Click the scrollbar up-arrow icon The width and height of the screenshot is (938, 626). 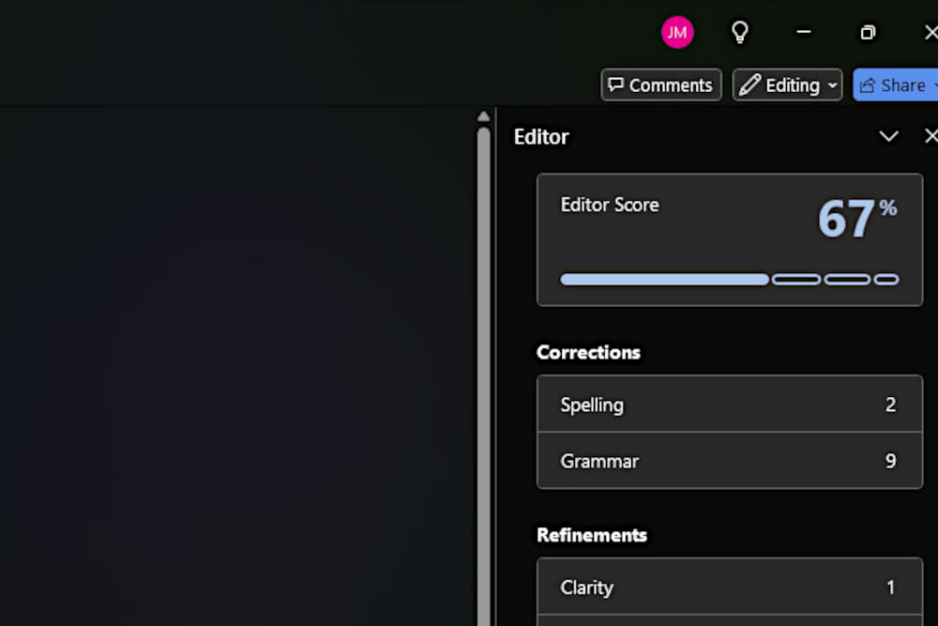pos(483,115)
